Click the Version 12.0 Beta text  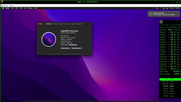tap(68, 33)
